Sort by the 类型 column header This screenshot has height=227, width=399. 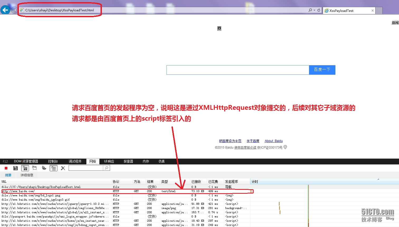(x=175, y=182)
